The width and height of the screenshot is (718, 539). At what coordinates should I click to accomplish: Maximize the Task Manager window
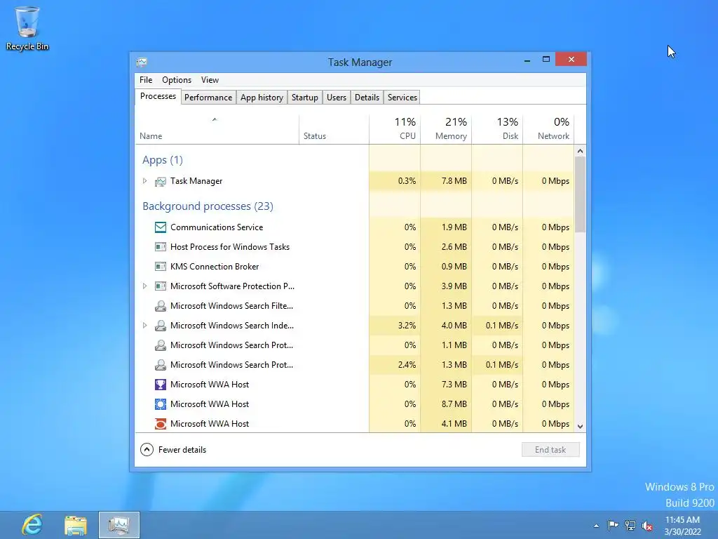pos(546,60)
